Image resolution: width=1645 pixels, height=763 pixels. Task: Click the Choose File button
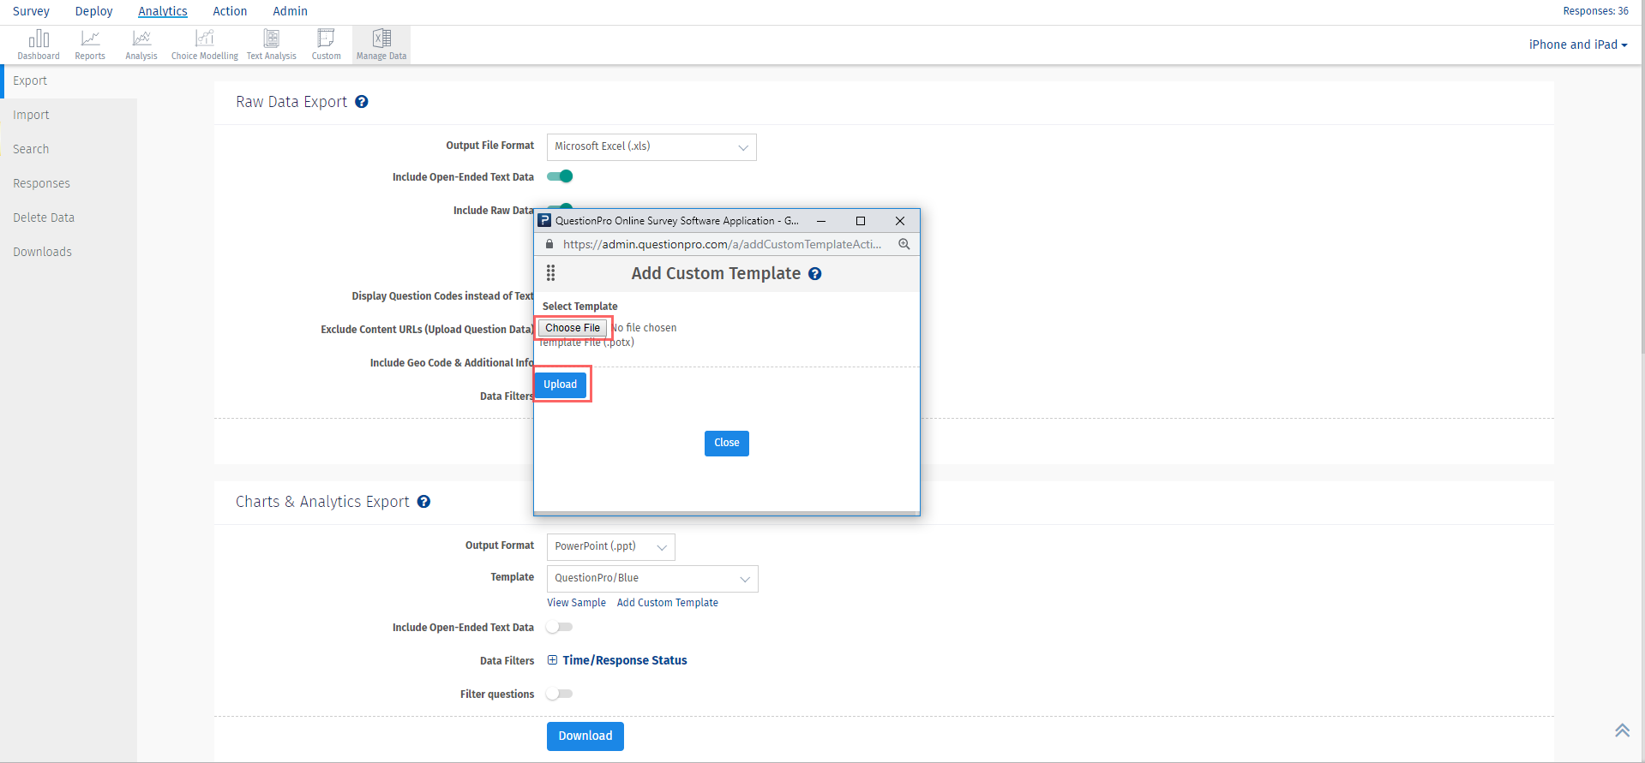tap(573, 328)
